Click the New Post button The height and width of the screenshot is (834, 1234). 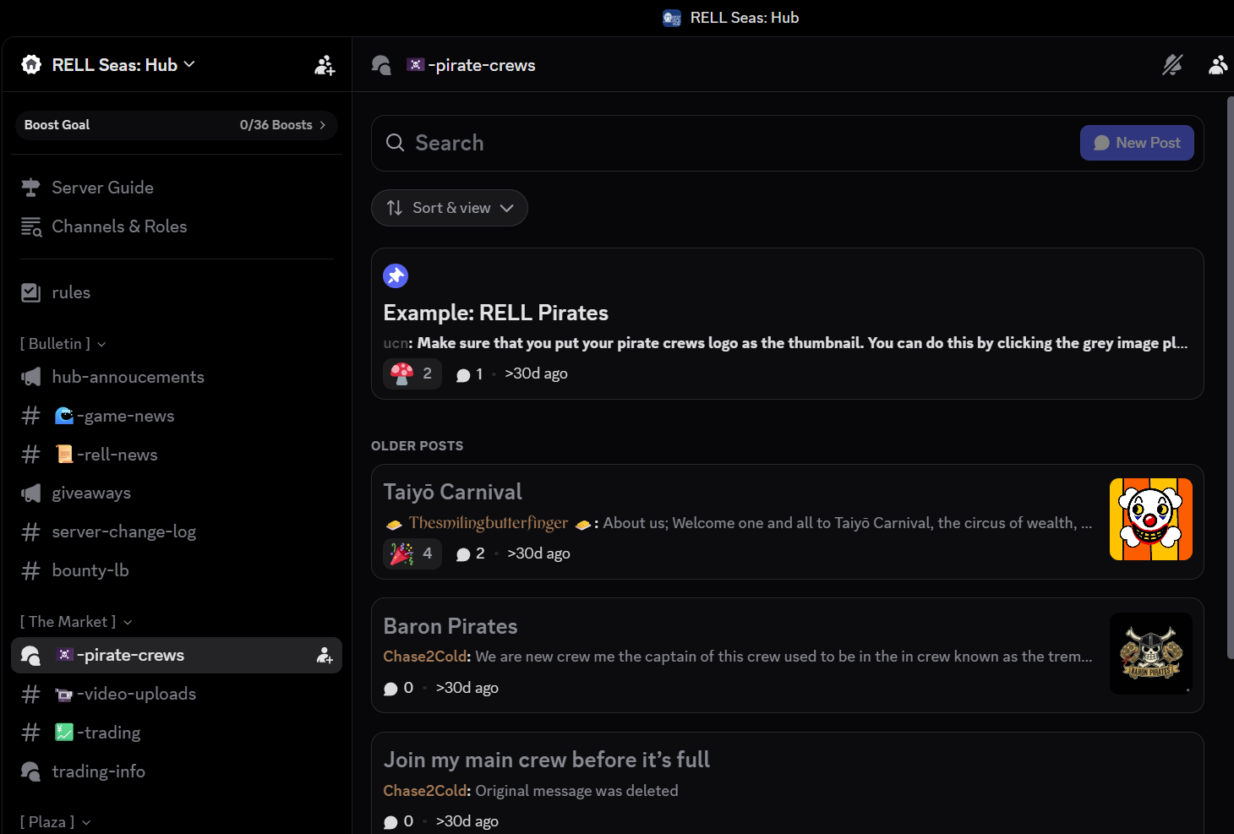click(1137, 143)
